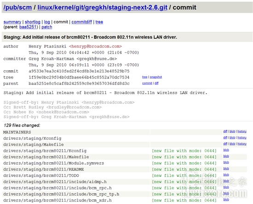Open blob for brcm80211/README
253x204 pixels.
pos(226,168)
